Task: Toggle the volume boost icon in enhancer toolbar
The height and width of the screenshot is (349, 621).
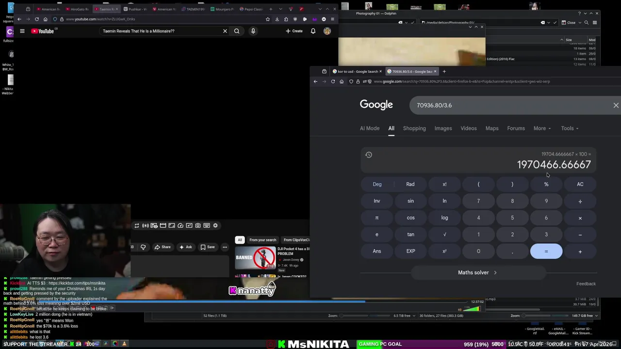Action: 146,225
